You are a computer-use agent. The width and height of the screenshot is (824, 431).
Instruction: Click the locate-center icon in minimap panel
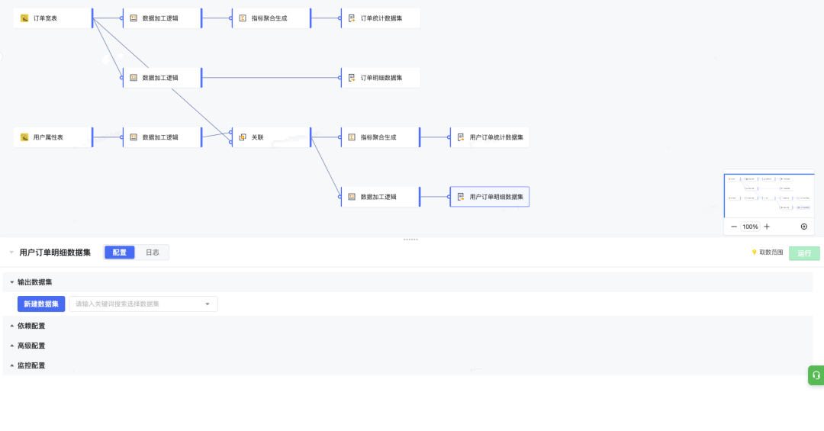point(803,227)
